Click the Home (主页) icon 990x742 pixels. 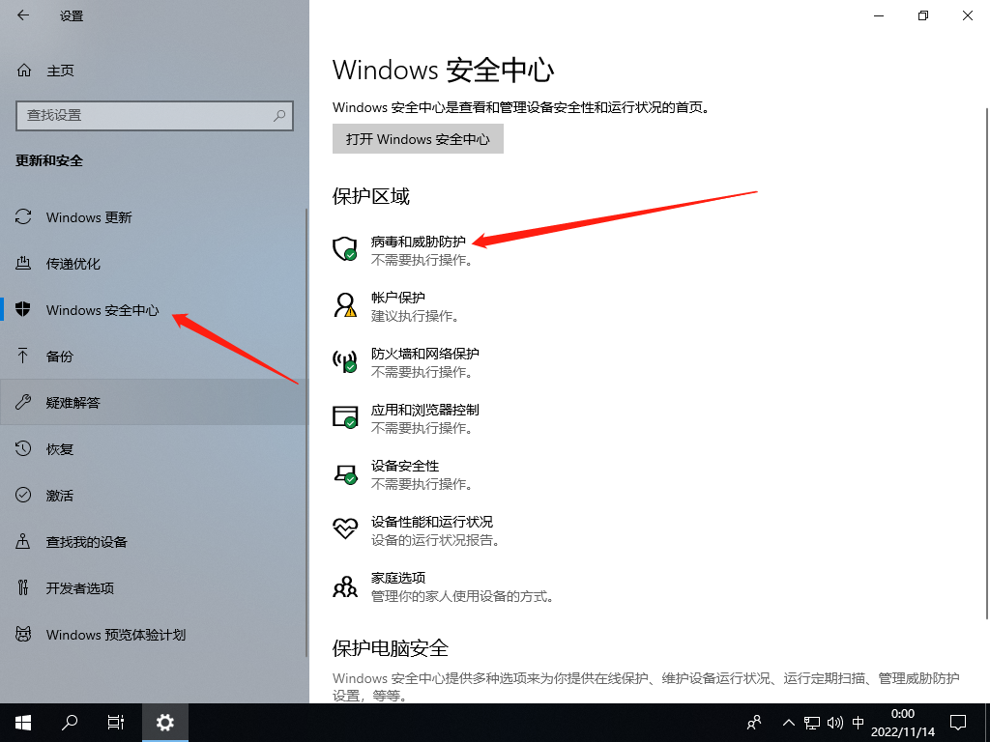[24, 70]
